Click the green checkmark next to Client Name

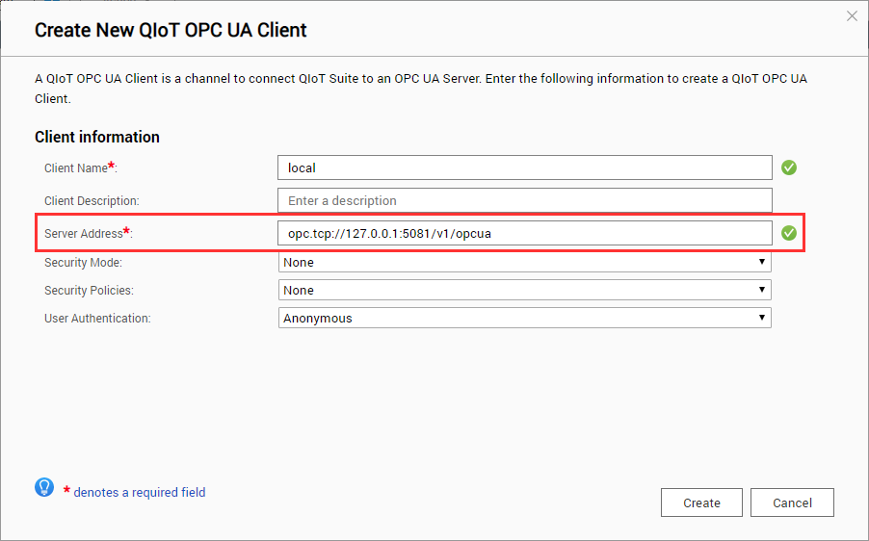pos(789,167)
